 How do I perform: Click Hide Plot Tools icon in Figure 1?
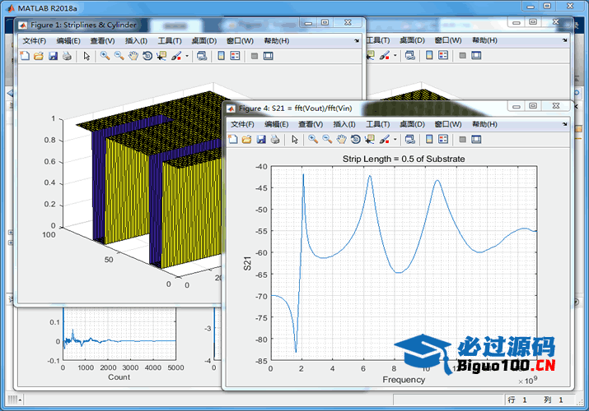coord(255,56)
